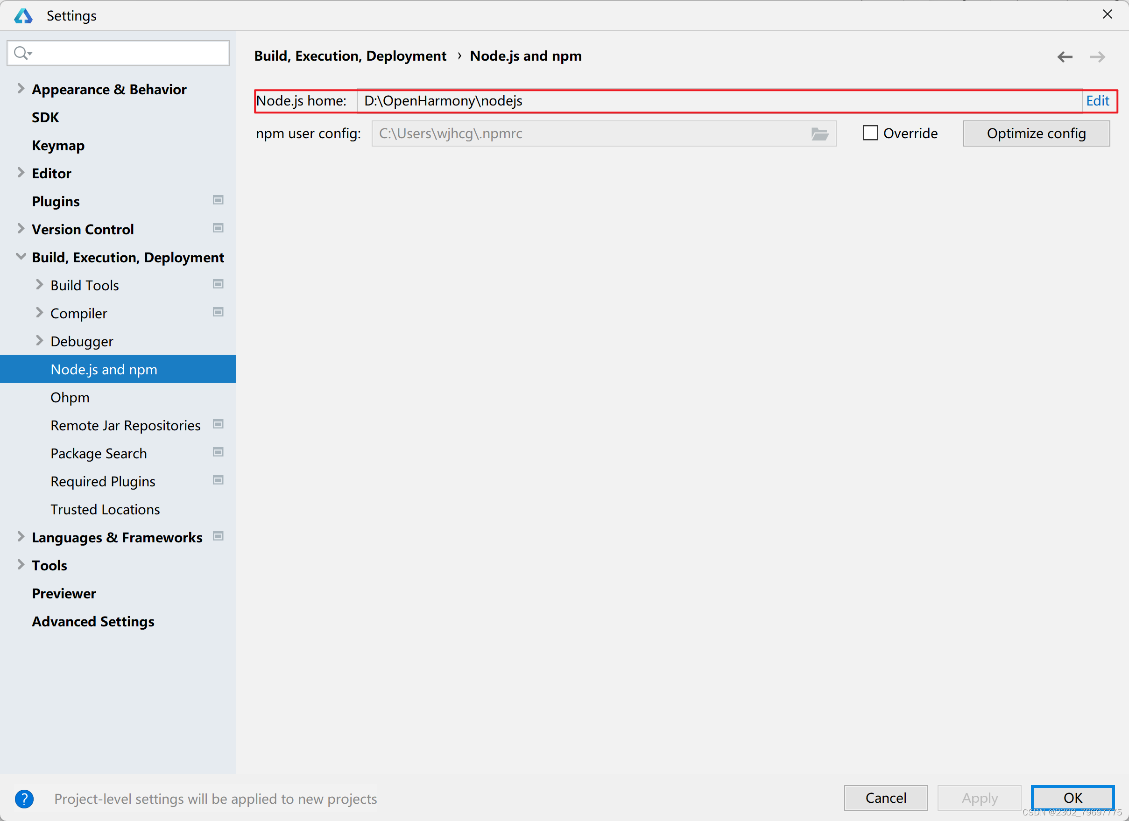Click the forward navigation arrow icon
Screen dimensions: 1129x821
click(1097, 57)
